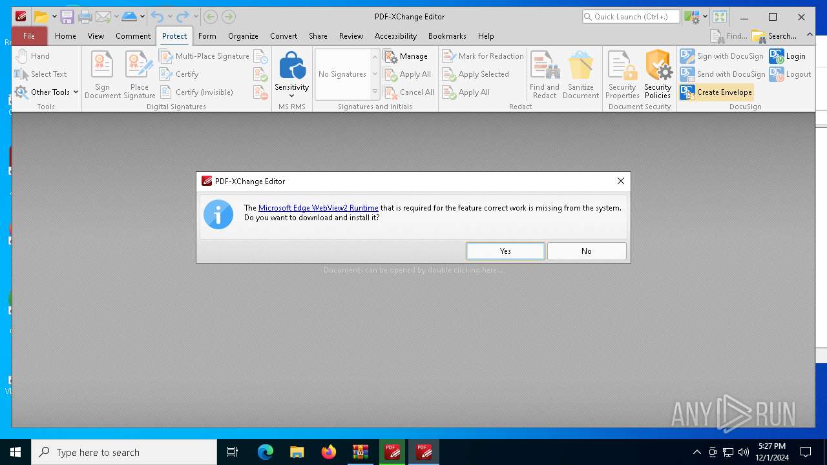Expand the Scan dropdown arrow
This screenshot has height=465, width=827.
142,17
